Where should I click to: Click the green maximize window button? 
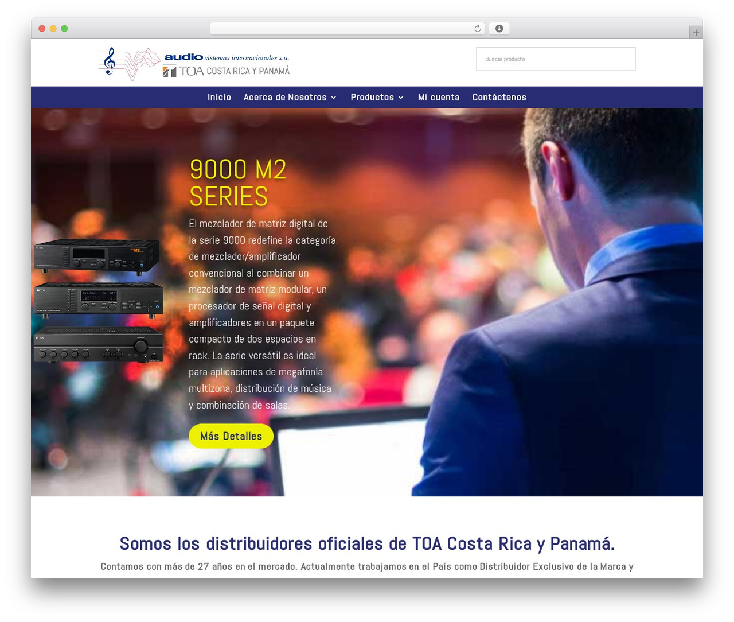[64, 29]
